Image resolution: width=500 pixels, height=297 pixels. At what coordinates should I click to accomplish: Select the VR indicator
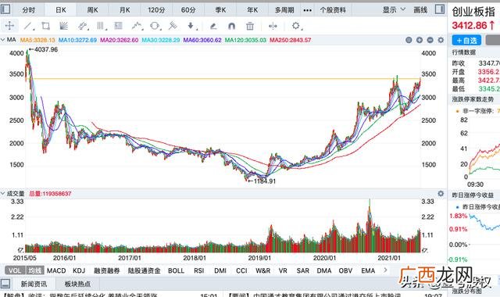tap(283, 270)
